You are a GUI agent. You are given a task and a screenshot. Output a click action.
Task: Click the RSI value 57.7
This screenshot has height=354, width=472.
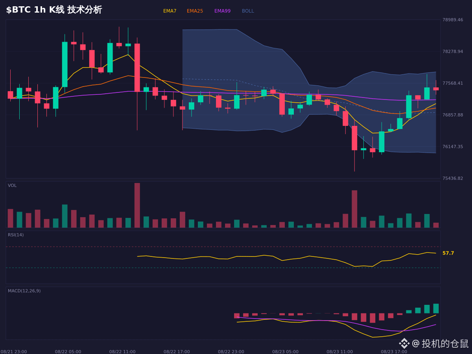pos(448,253)
